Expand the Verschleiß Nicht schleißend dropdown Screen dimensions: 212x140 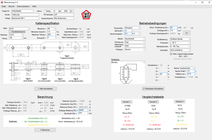tap(180, 50)
